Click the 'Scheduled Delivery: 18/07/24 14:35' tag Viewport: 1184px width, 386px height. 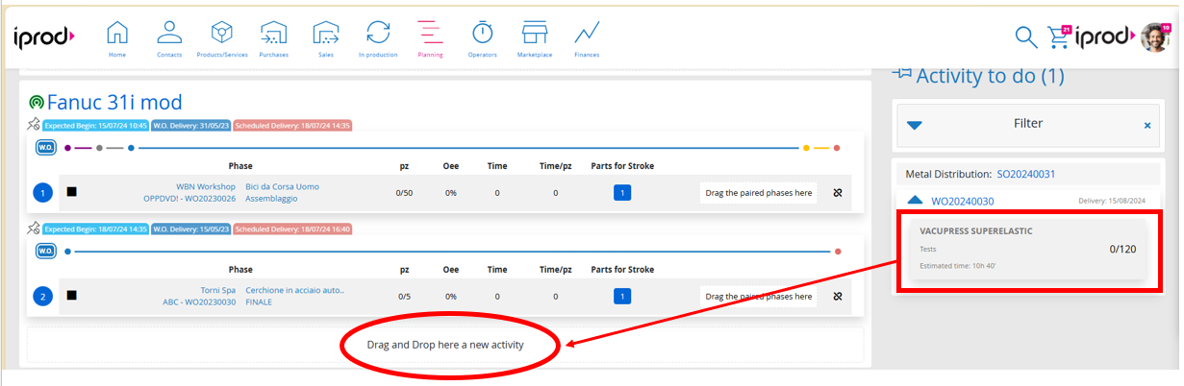[x=292, y=125]
